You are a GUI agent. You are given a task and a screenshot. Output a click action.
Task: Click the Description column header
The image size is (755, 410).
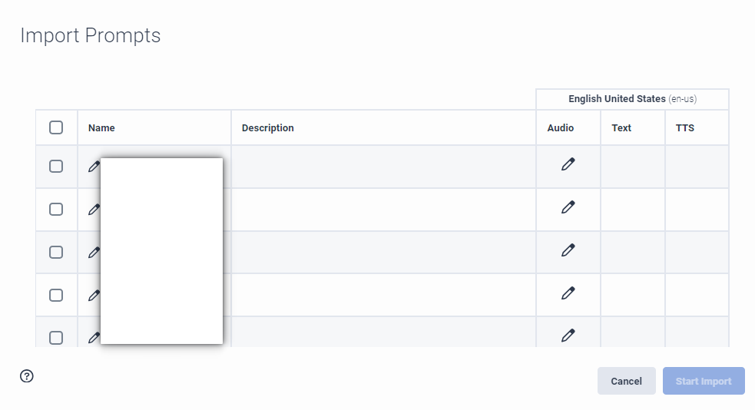[268, 128]
